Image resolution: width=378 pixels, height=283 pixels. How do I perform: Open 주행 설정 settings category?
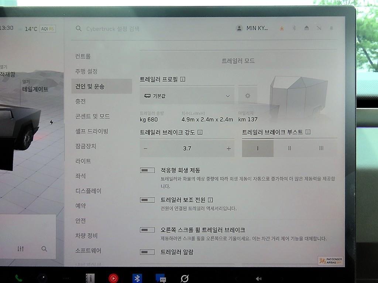point(86,71)
